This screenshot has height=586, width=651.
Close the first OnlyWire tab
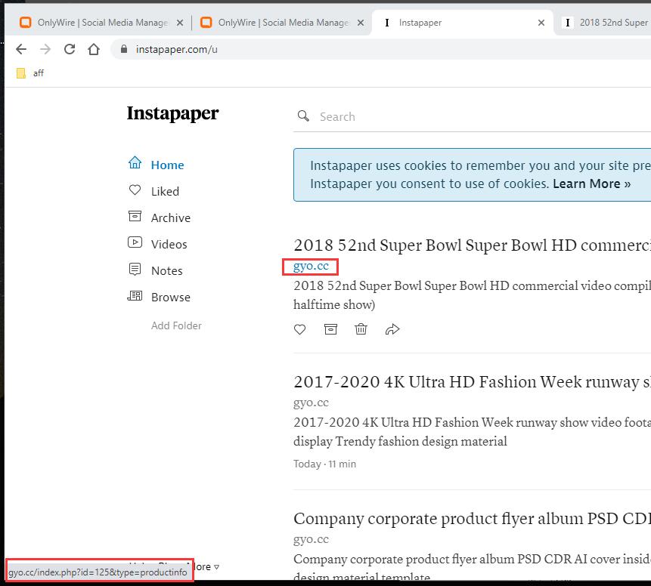(x=180, y=23)
